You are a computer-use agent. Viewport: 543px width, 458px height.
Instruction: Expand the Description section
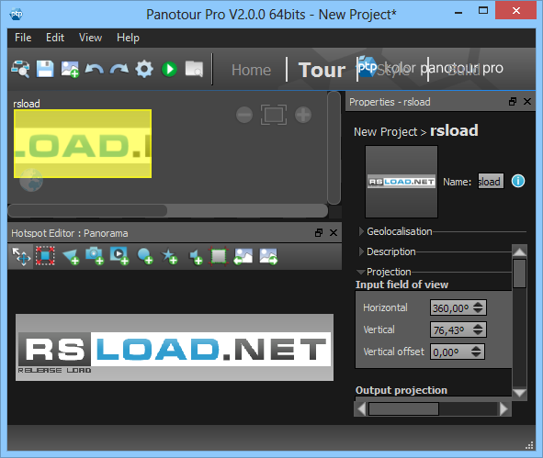point(361,251)
